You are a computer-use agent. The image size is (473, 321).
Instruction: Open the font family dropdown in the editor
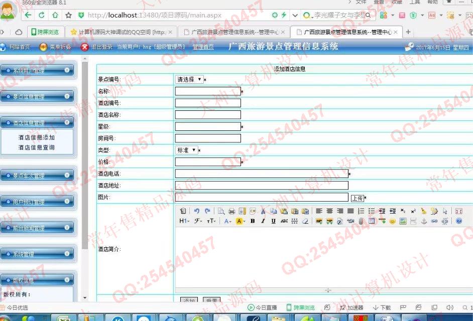[198, 221]
